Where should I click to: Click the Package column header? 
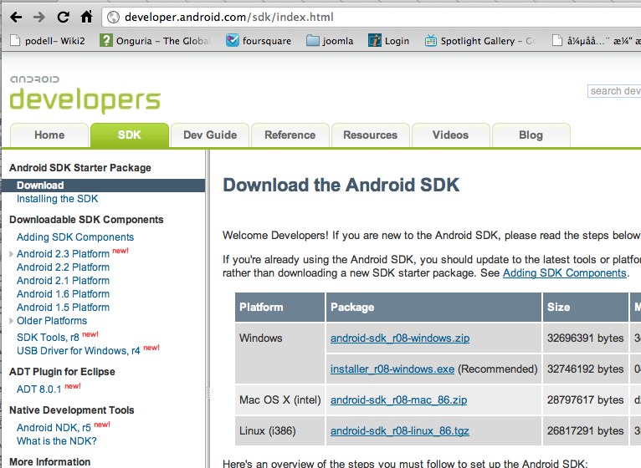click(x=433, y=307)
